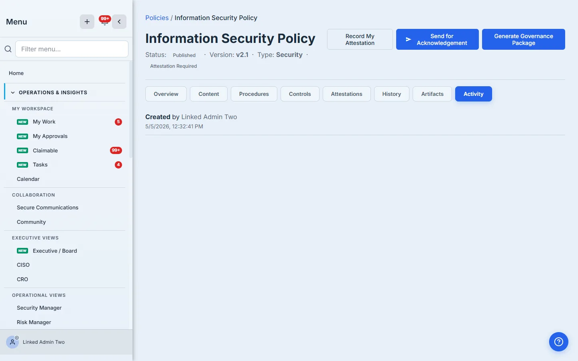578x361 pixels.
Task: Switch to the Attestations tab
Action: (x=347, y=94)
